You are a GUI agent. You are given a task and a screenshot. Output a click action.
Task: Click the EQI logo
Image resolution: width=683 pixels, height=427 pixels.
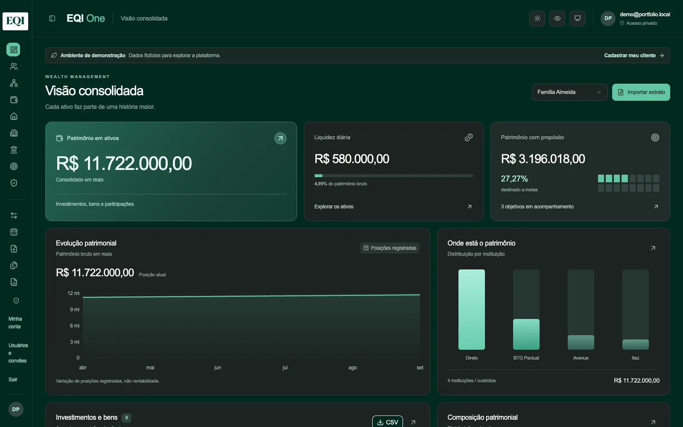click(15, 21)
